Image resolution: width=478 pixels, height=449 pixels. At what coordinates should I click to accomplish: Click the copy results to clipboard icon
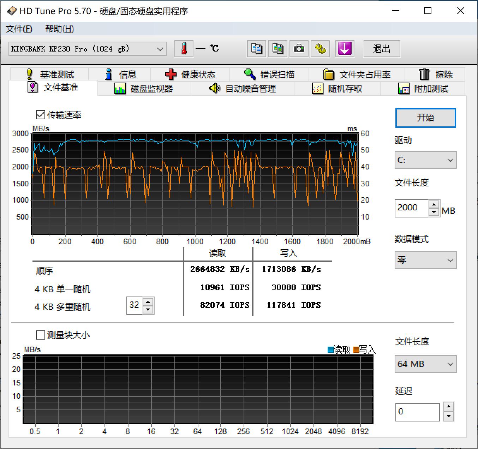[256, 49]
